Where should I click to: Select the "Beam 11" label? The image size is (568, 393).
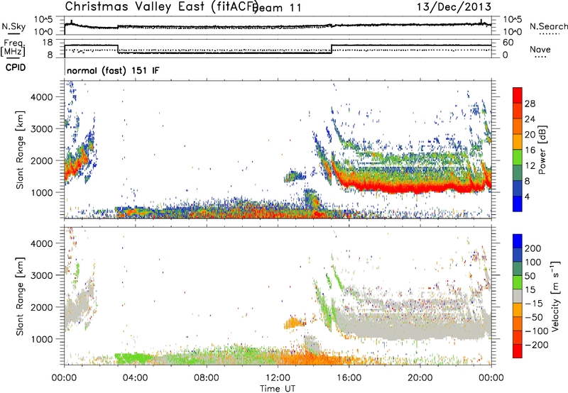pos(278,8)
